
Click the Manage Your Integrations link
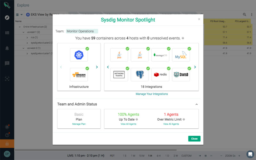152,94
